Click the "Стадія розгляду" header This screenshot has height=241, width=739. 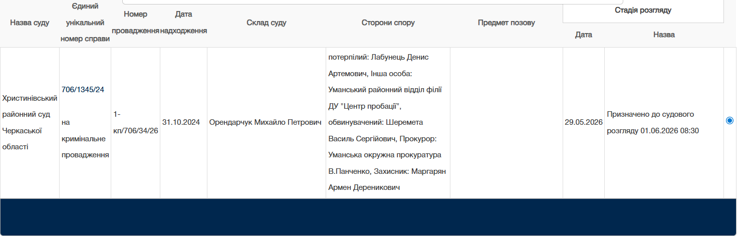(643, 10)
